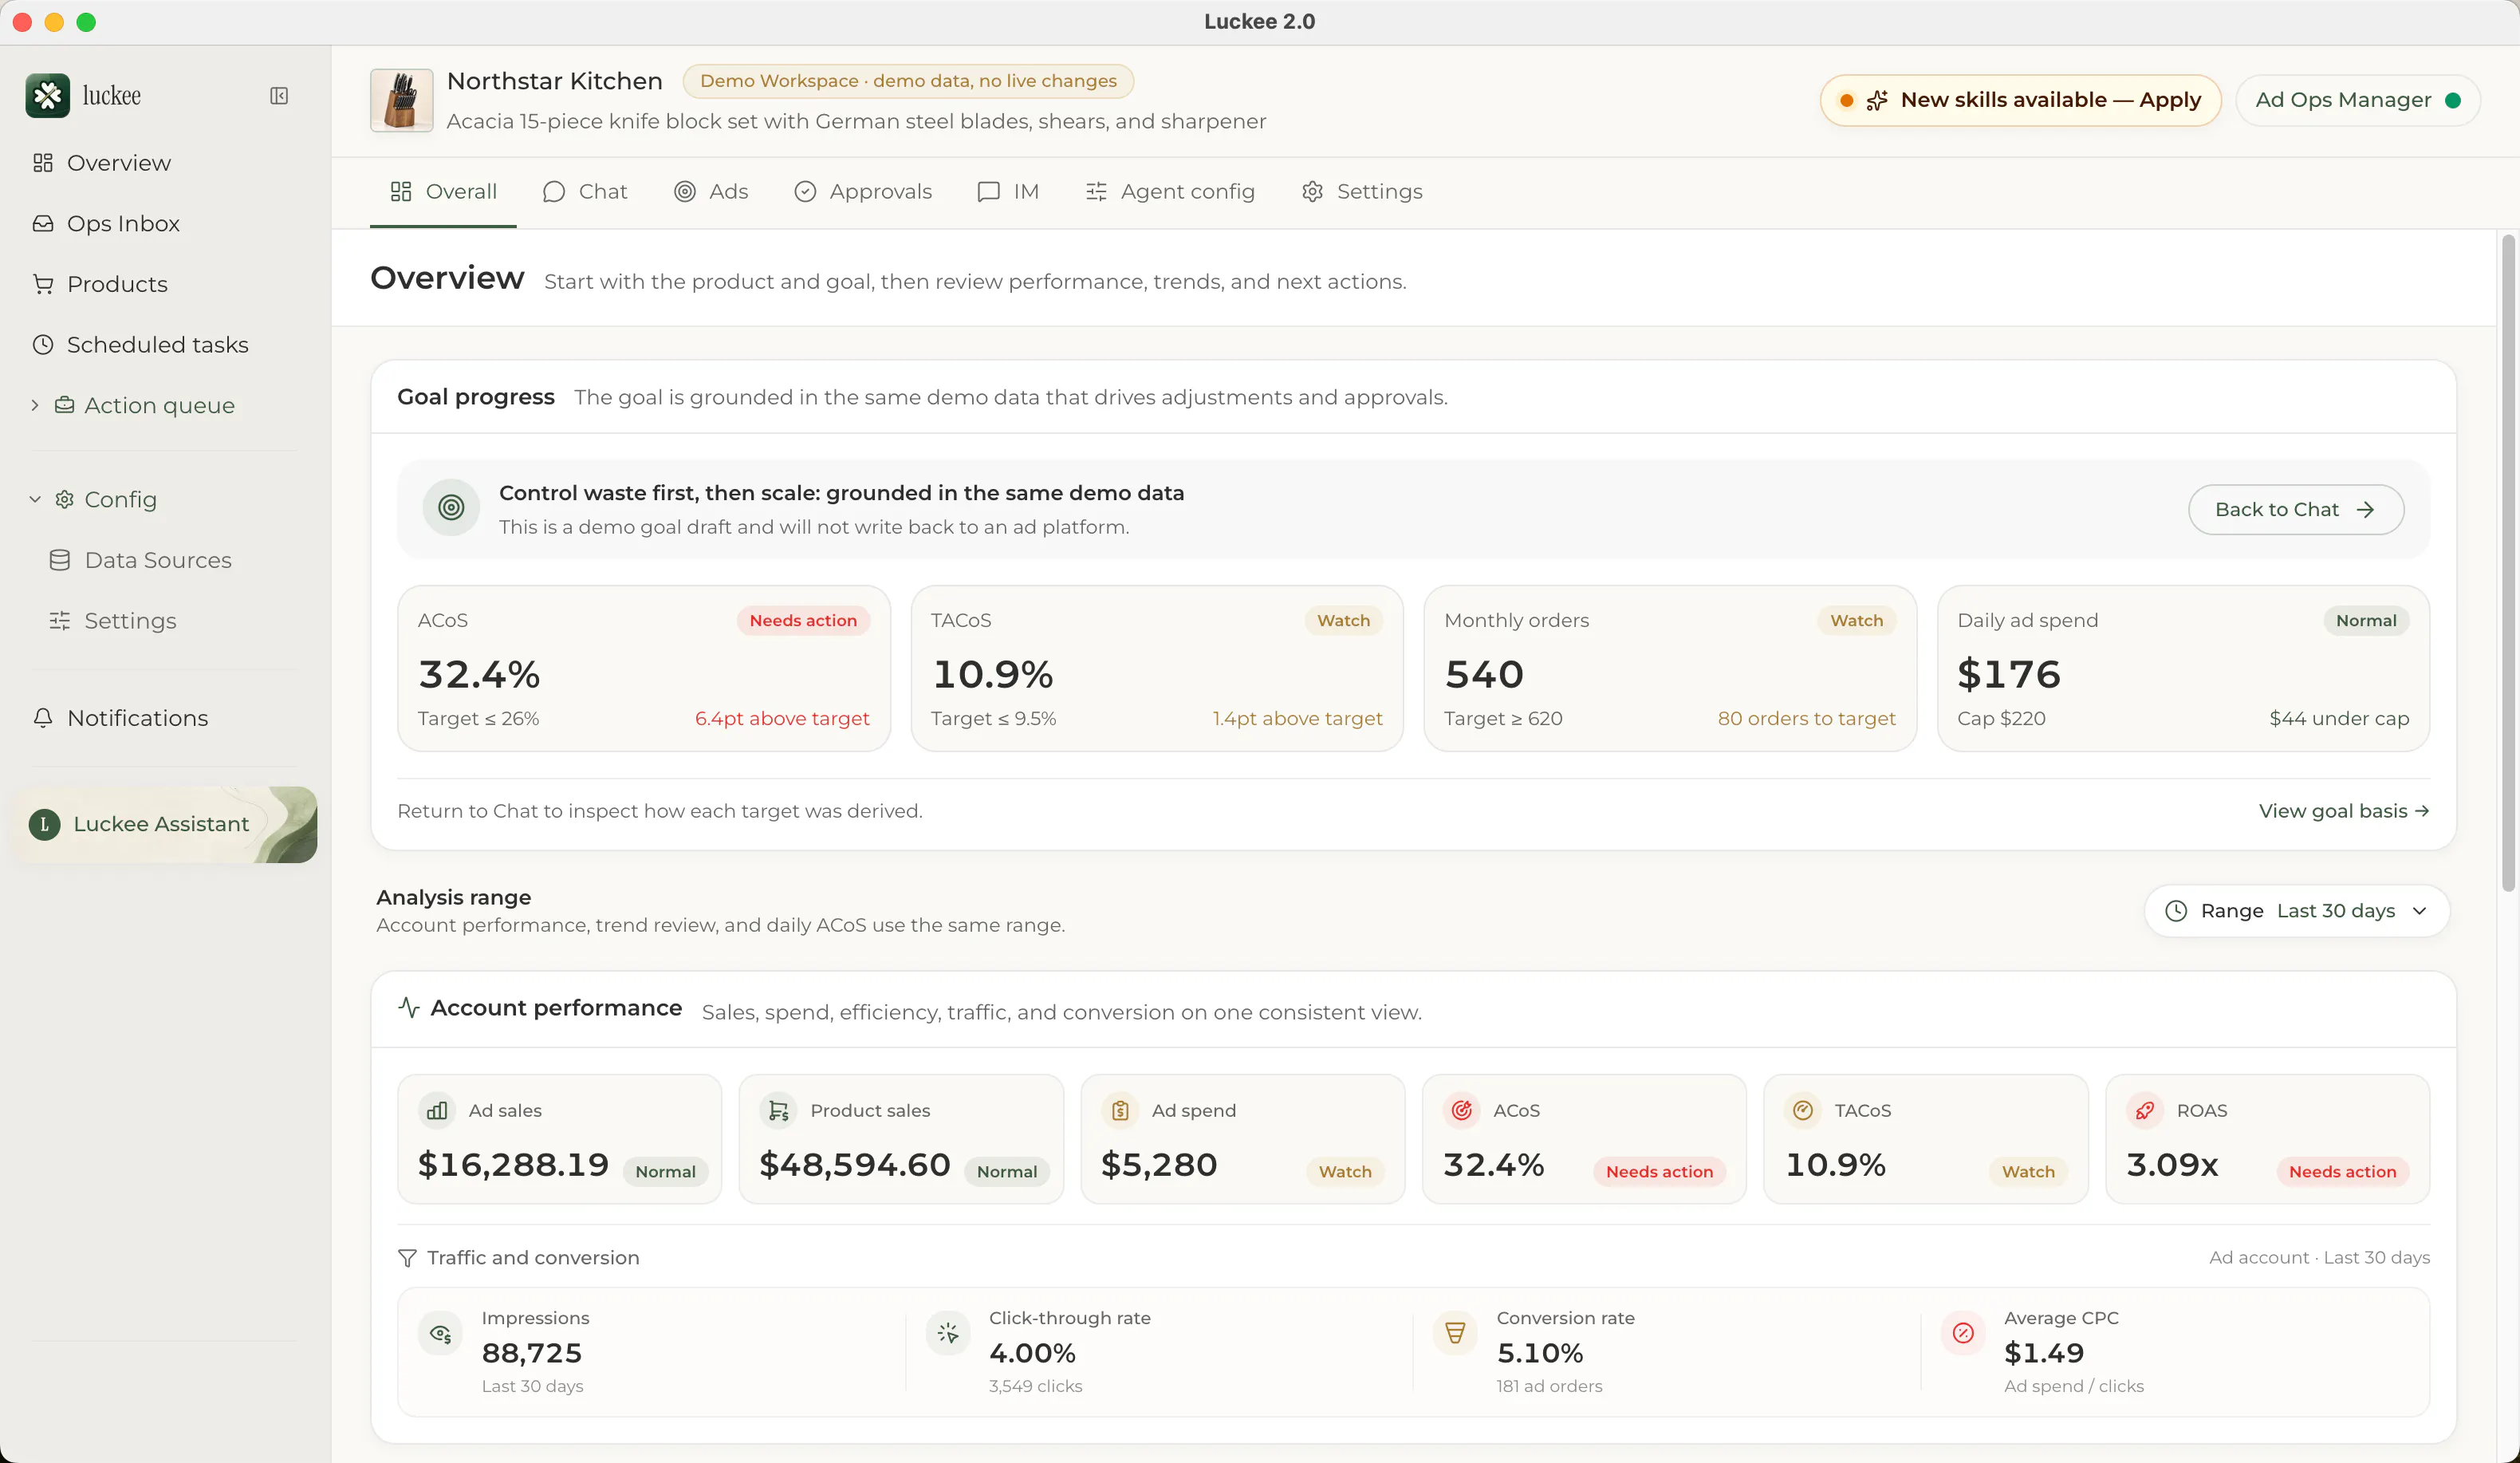The width and height of the screenshot is (2520, 1463).
Task: Collapse the Config section
Action: tap(35, 499)
